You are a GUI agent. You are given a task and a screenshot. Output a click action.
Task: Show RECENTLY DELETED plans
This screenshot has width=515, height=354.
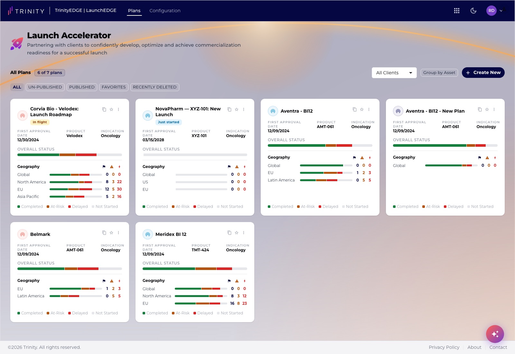click(x=154, y=87)
